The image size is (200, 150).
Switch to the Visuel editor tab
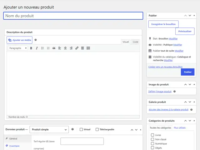tap(126, 42)
